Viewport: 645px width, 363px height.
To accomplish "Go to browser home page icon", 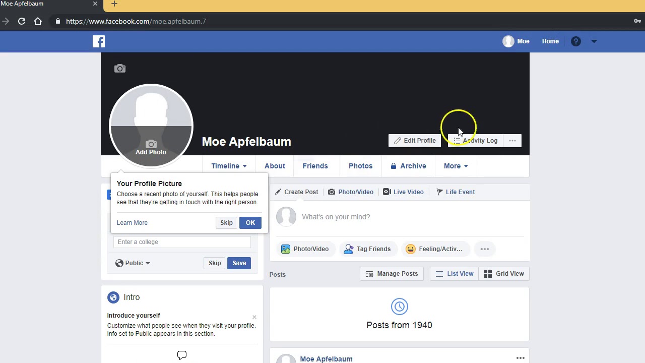I will [38, 21].
